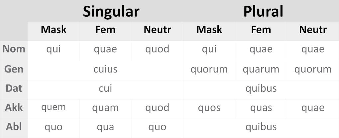This screenshot has height=138, width=339.
Task: Click the plural Mask column header
Action: coord(209,30)
